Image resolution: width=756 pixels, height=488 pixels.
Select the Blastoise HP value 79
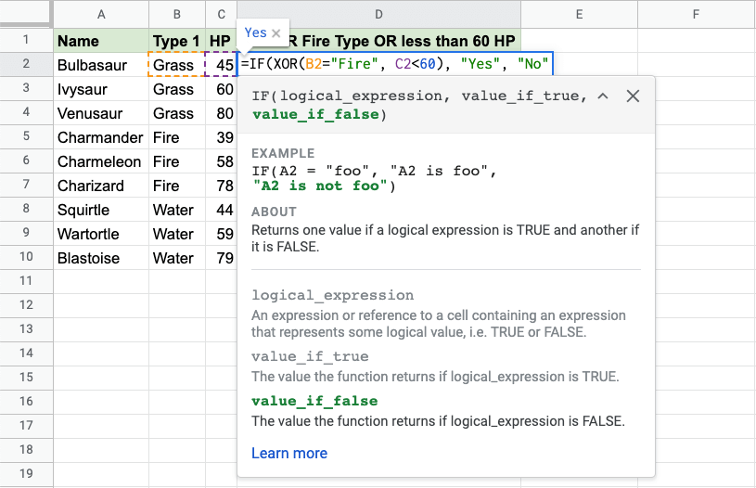[222, 258]
